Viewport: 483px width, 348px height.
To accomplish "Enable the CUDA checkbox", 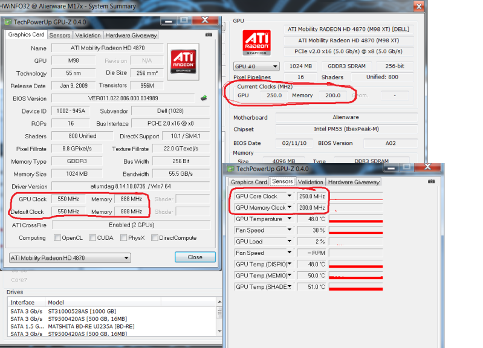I will pyautogui.click(x=92, y=238).
